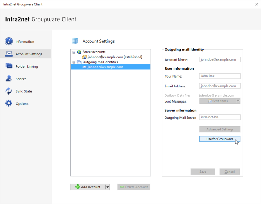Click the Information icon in sidebar

click(x=9, y=41)
